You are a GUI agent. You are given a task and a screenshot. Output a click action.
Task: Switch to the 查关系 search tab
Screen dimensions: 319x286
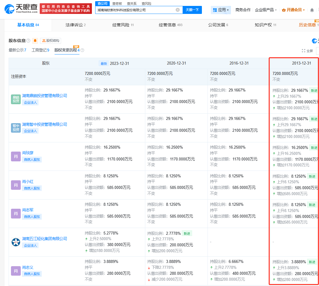tap(132, 4)
